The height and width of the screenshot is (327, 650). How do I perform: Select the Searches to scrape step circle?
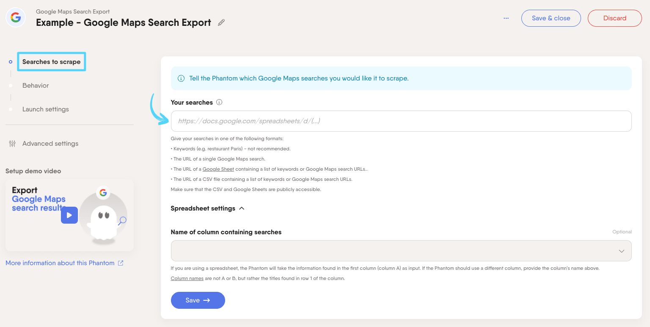pos(11,61)
